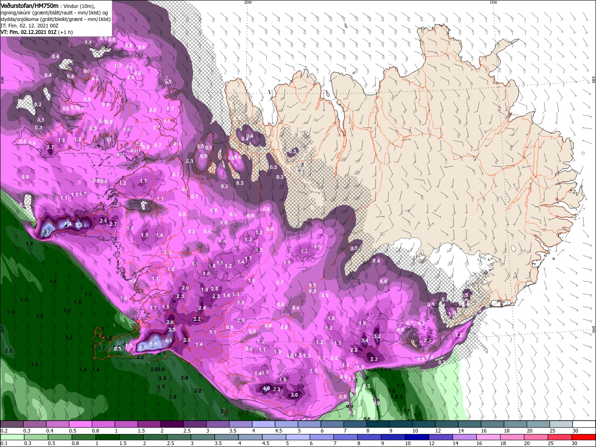This screenshot has width=596, height=447.
Task: Click the 5.8 precipitation value on the map
Action: point(154,344)
